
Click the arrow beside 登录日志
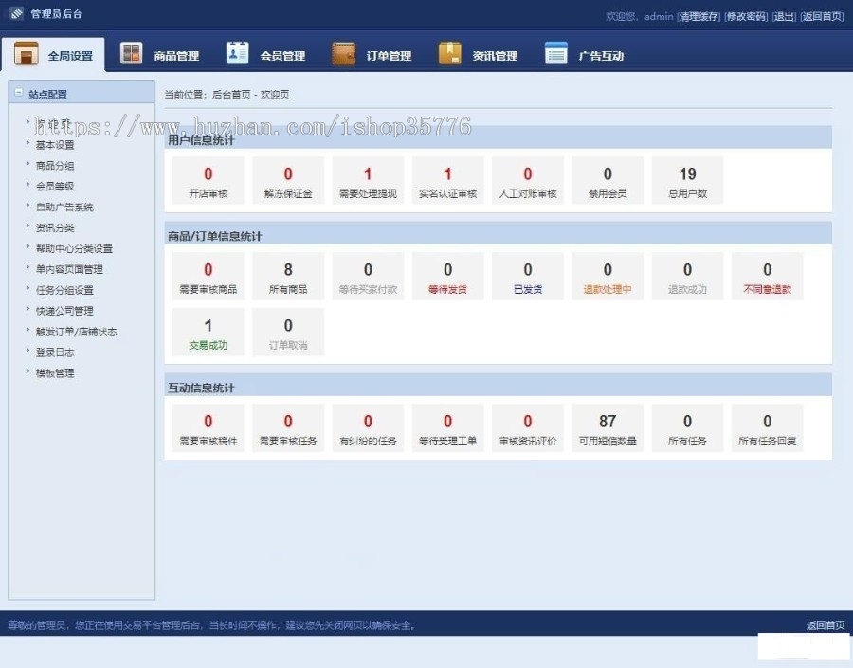(27, 351)
